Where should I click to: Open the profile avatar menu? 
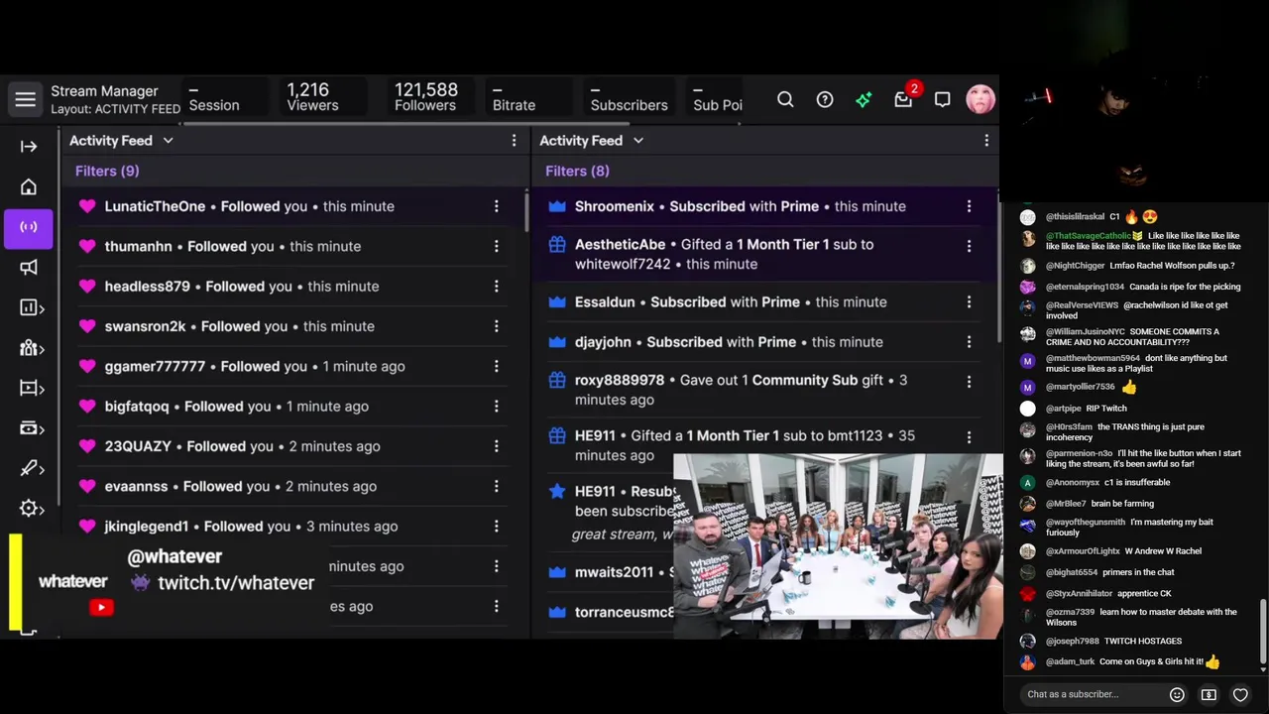click(x=981, y=99)
